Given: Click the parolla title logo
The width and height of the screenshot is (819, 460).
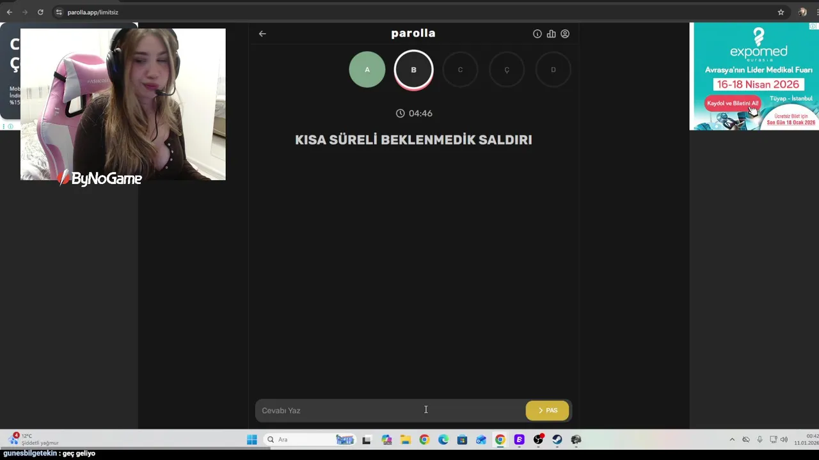Looking at the screenshot, I should [413, 33].
